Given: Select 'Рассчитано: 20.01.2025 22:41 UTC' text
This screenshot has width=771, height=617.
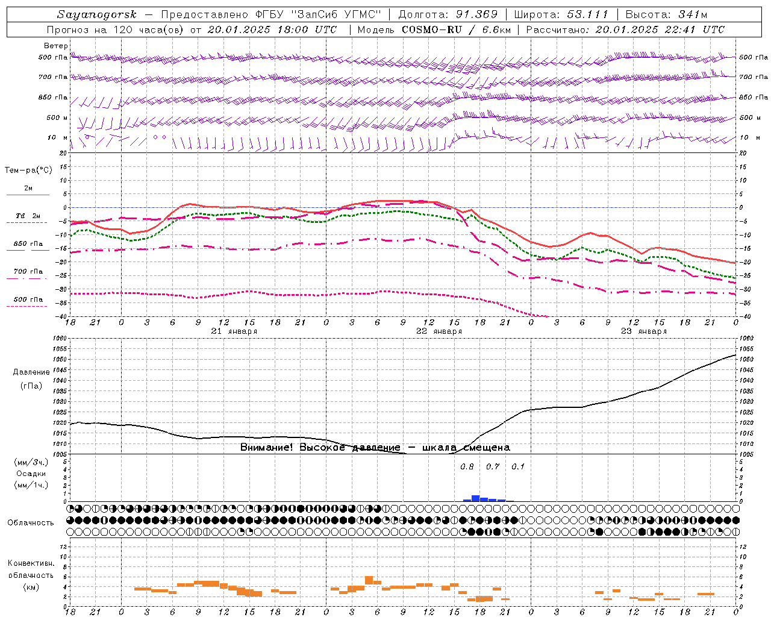Looking at the screenshot, I should 625,30.
